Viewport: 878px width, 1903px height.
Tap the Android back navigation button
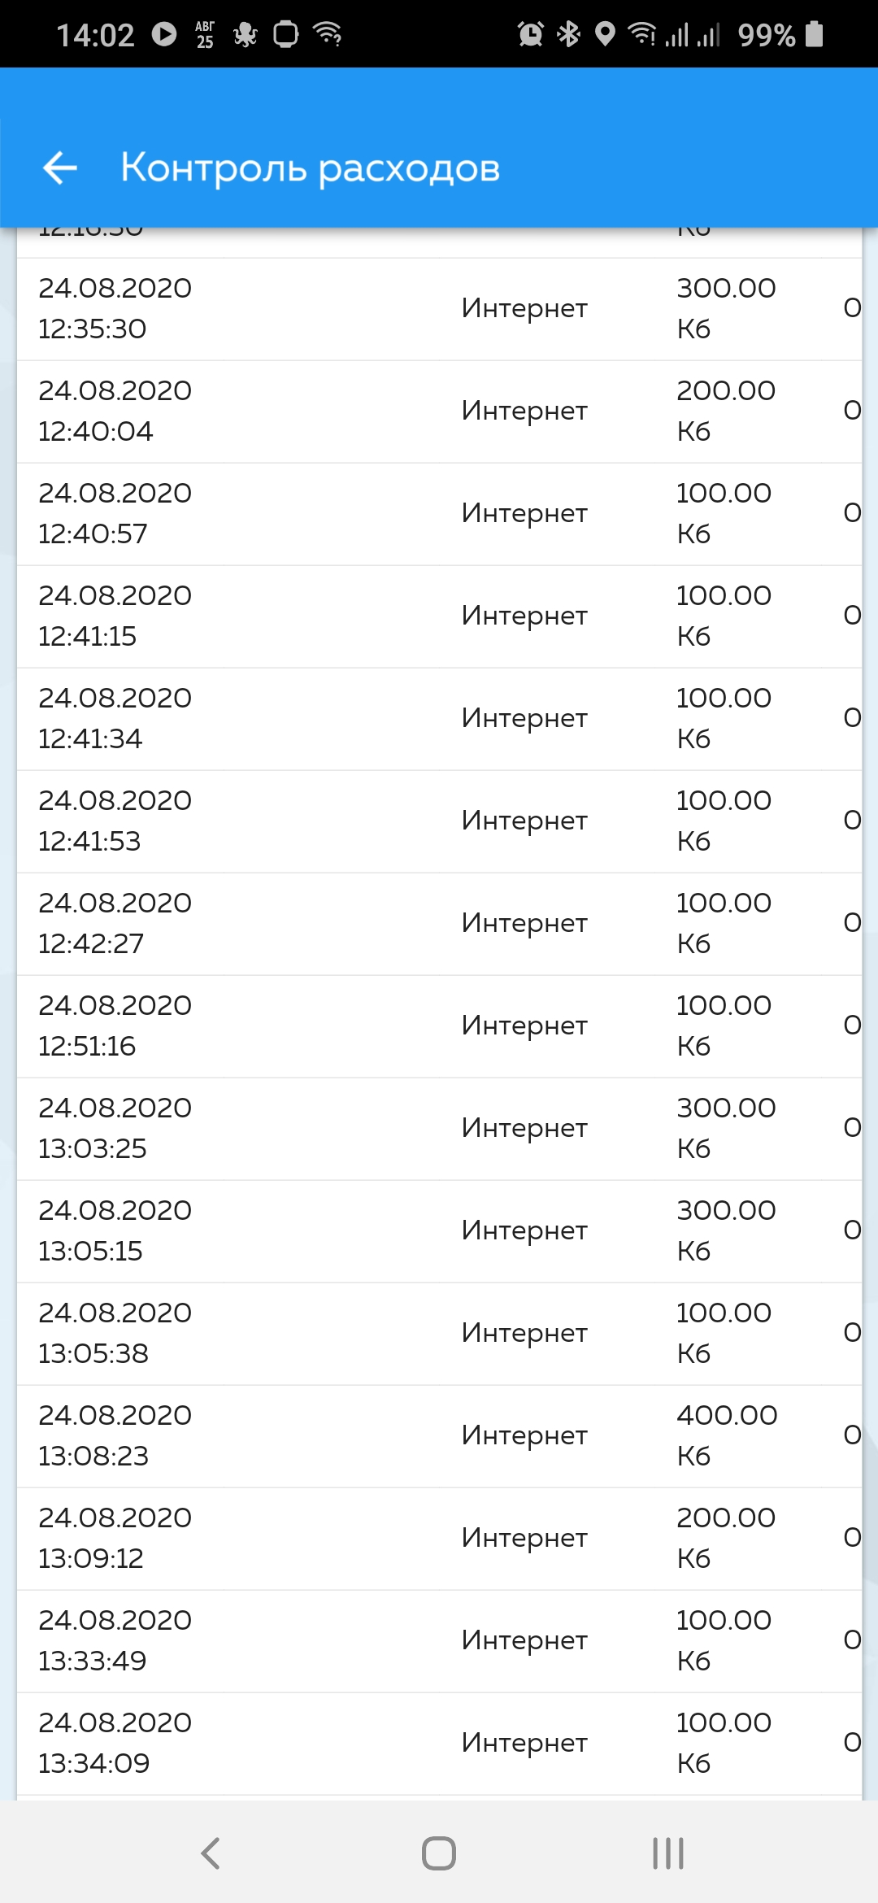(x=211, y=1853)
